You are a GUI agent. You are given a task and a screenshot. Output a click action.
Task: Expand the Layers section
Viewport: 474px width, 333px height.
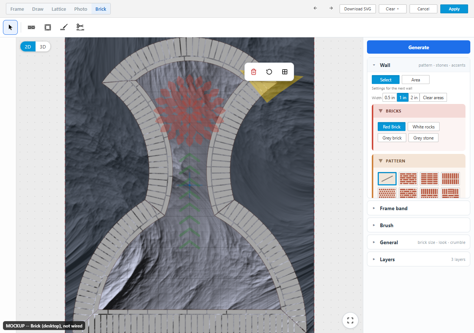tap(418, 259)
